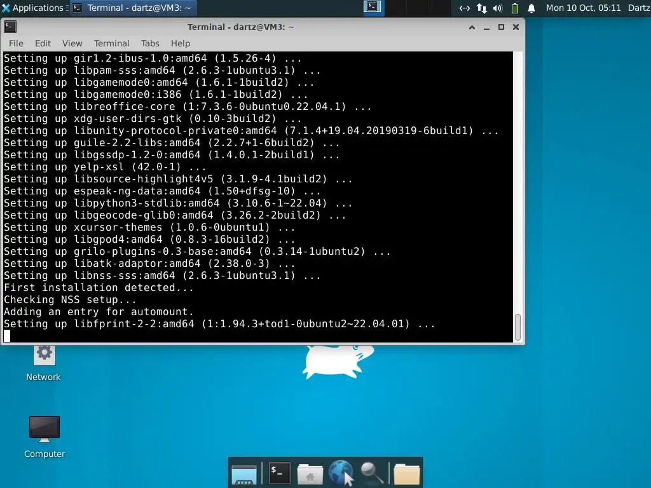This screenshot has height=488, width=651.
Task: Click the Network desktop icon
Action: coord(44,363)
